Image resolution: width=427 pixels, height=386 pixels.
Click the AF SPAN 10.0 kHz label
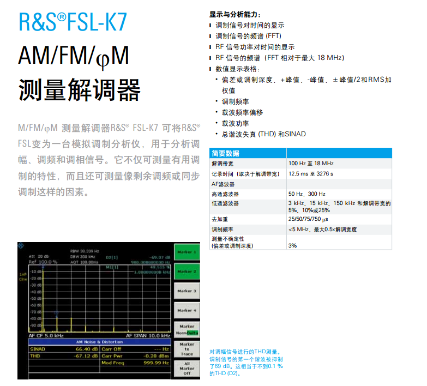(148, 336)
